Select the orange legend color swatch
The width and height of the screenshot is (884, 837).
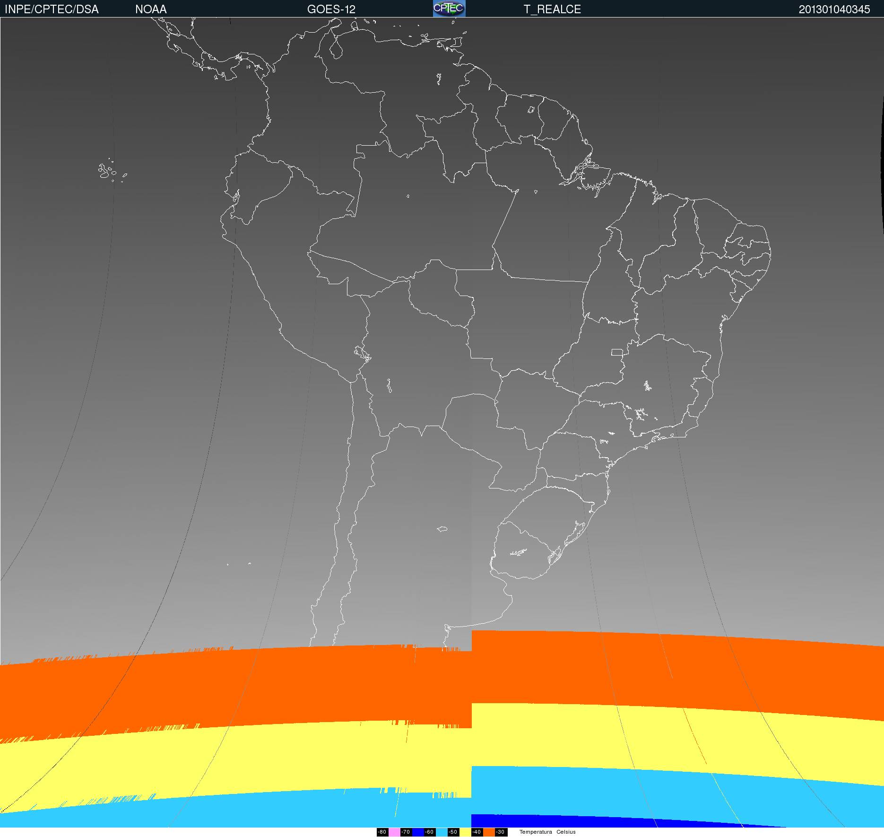point(489,832)
